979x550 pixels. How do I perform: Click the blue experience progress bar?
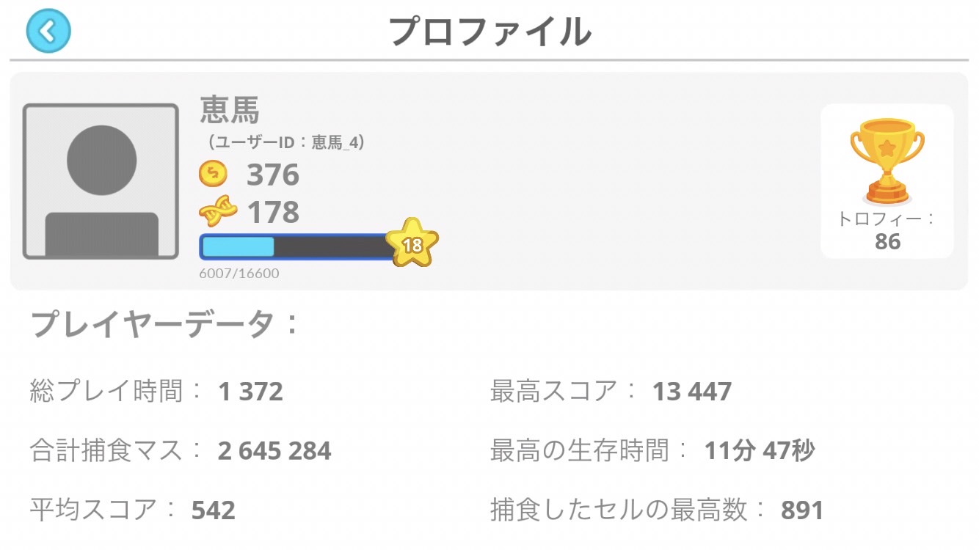pyautogui.click(x=296, y=247)
